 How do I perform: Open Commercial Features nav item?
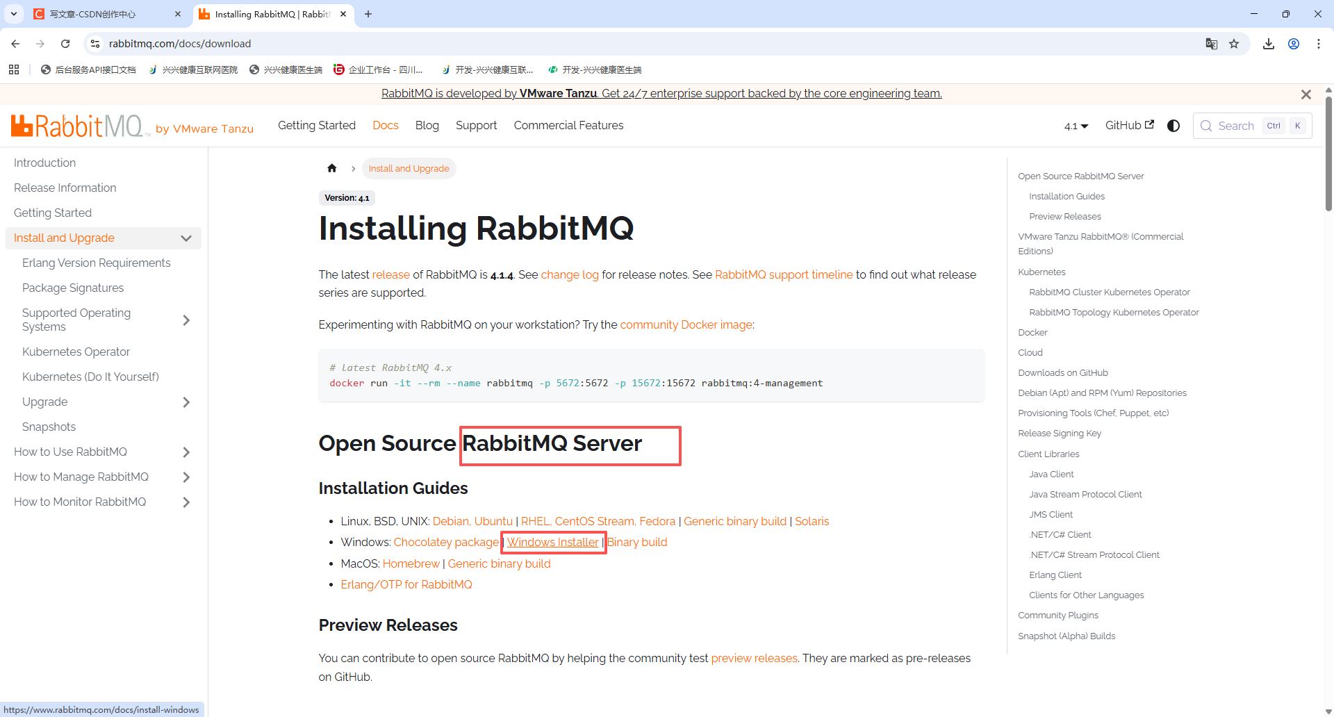click(x=568, y=125)
